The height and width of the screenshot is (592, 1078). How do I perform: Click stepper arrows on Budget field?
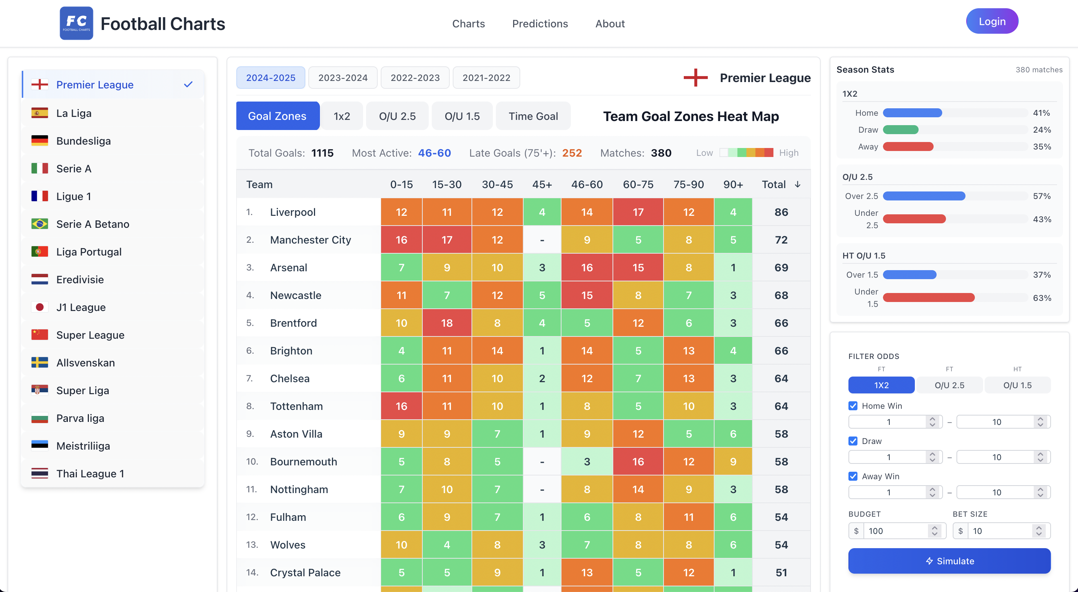click(x=935, y=531)
